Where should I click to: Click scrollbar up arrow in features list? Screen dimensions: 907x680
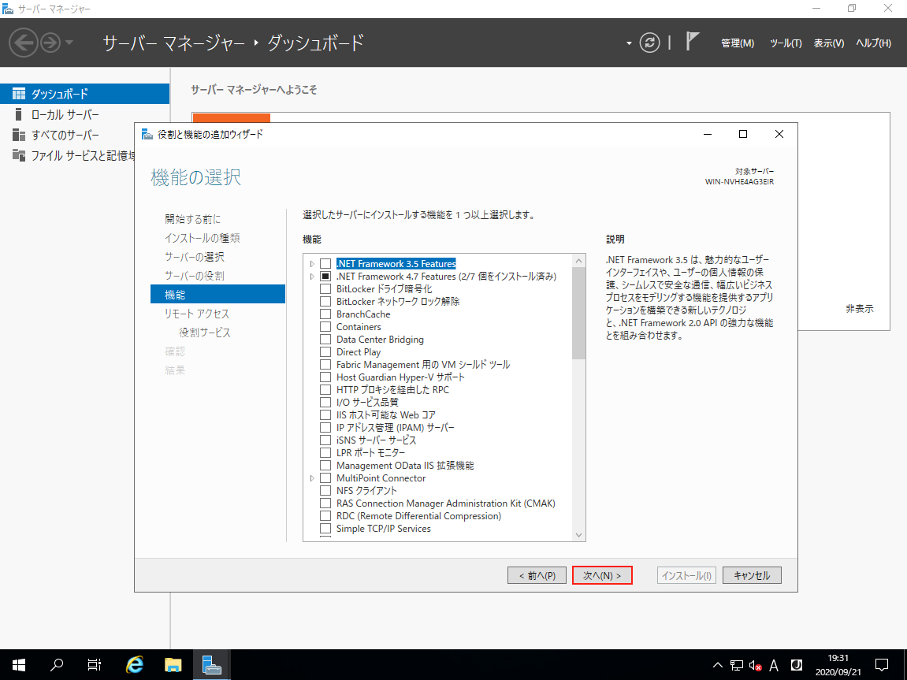pos(578,261)
